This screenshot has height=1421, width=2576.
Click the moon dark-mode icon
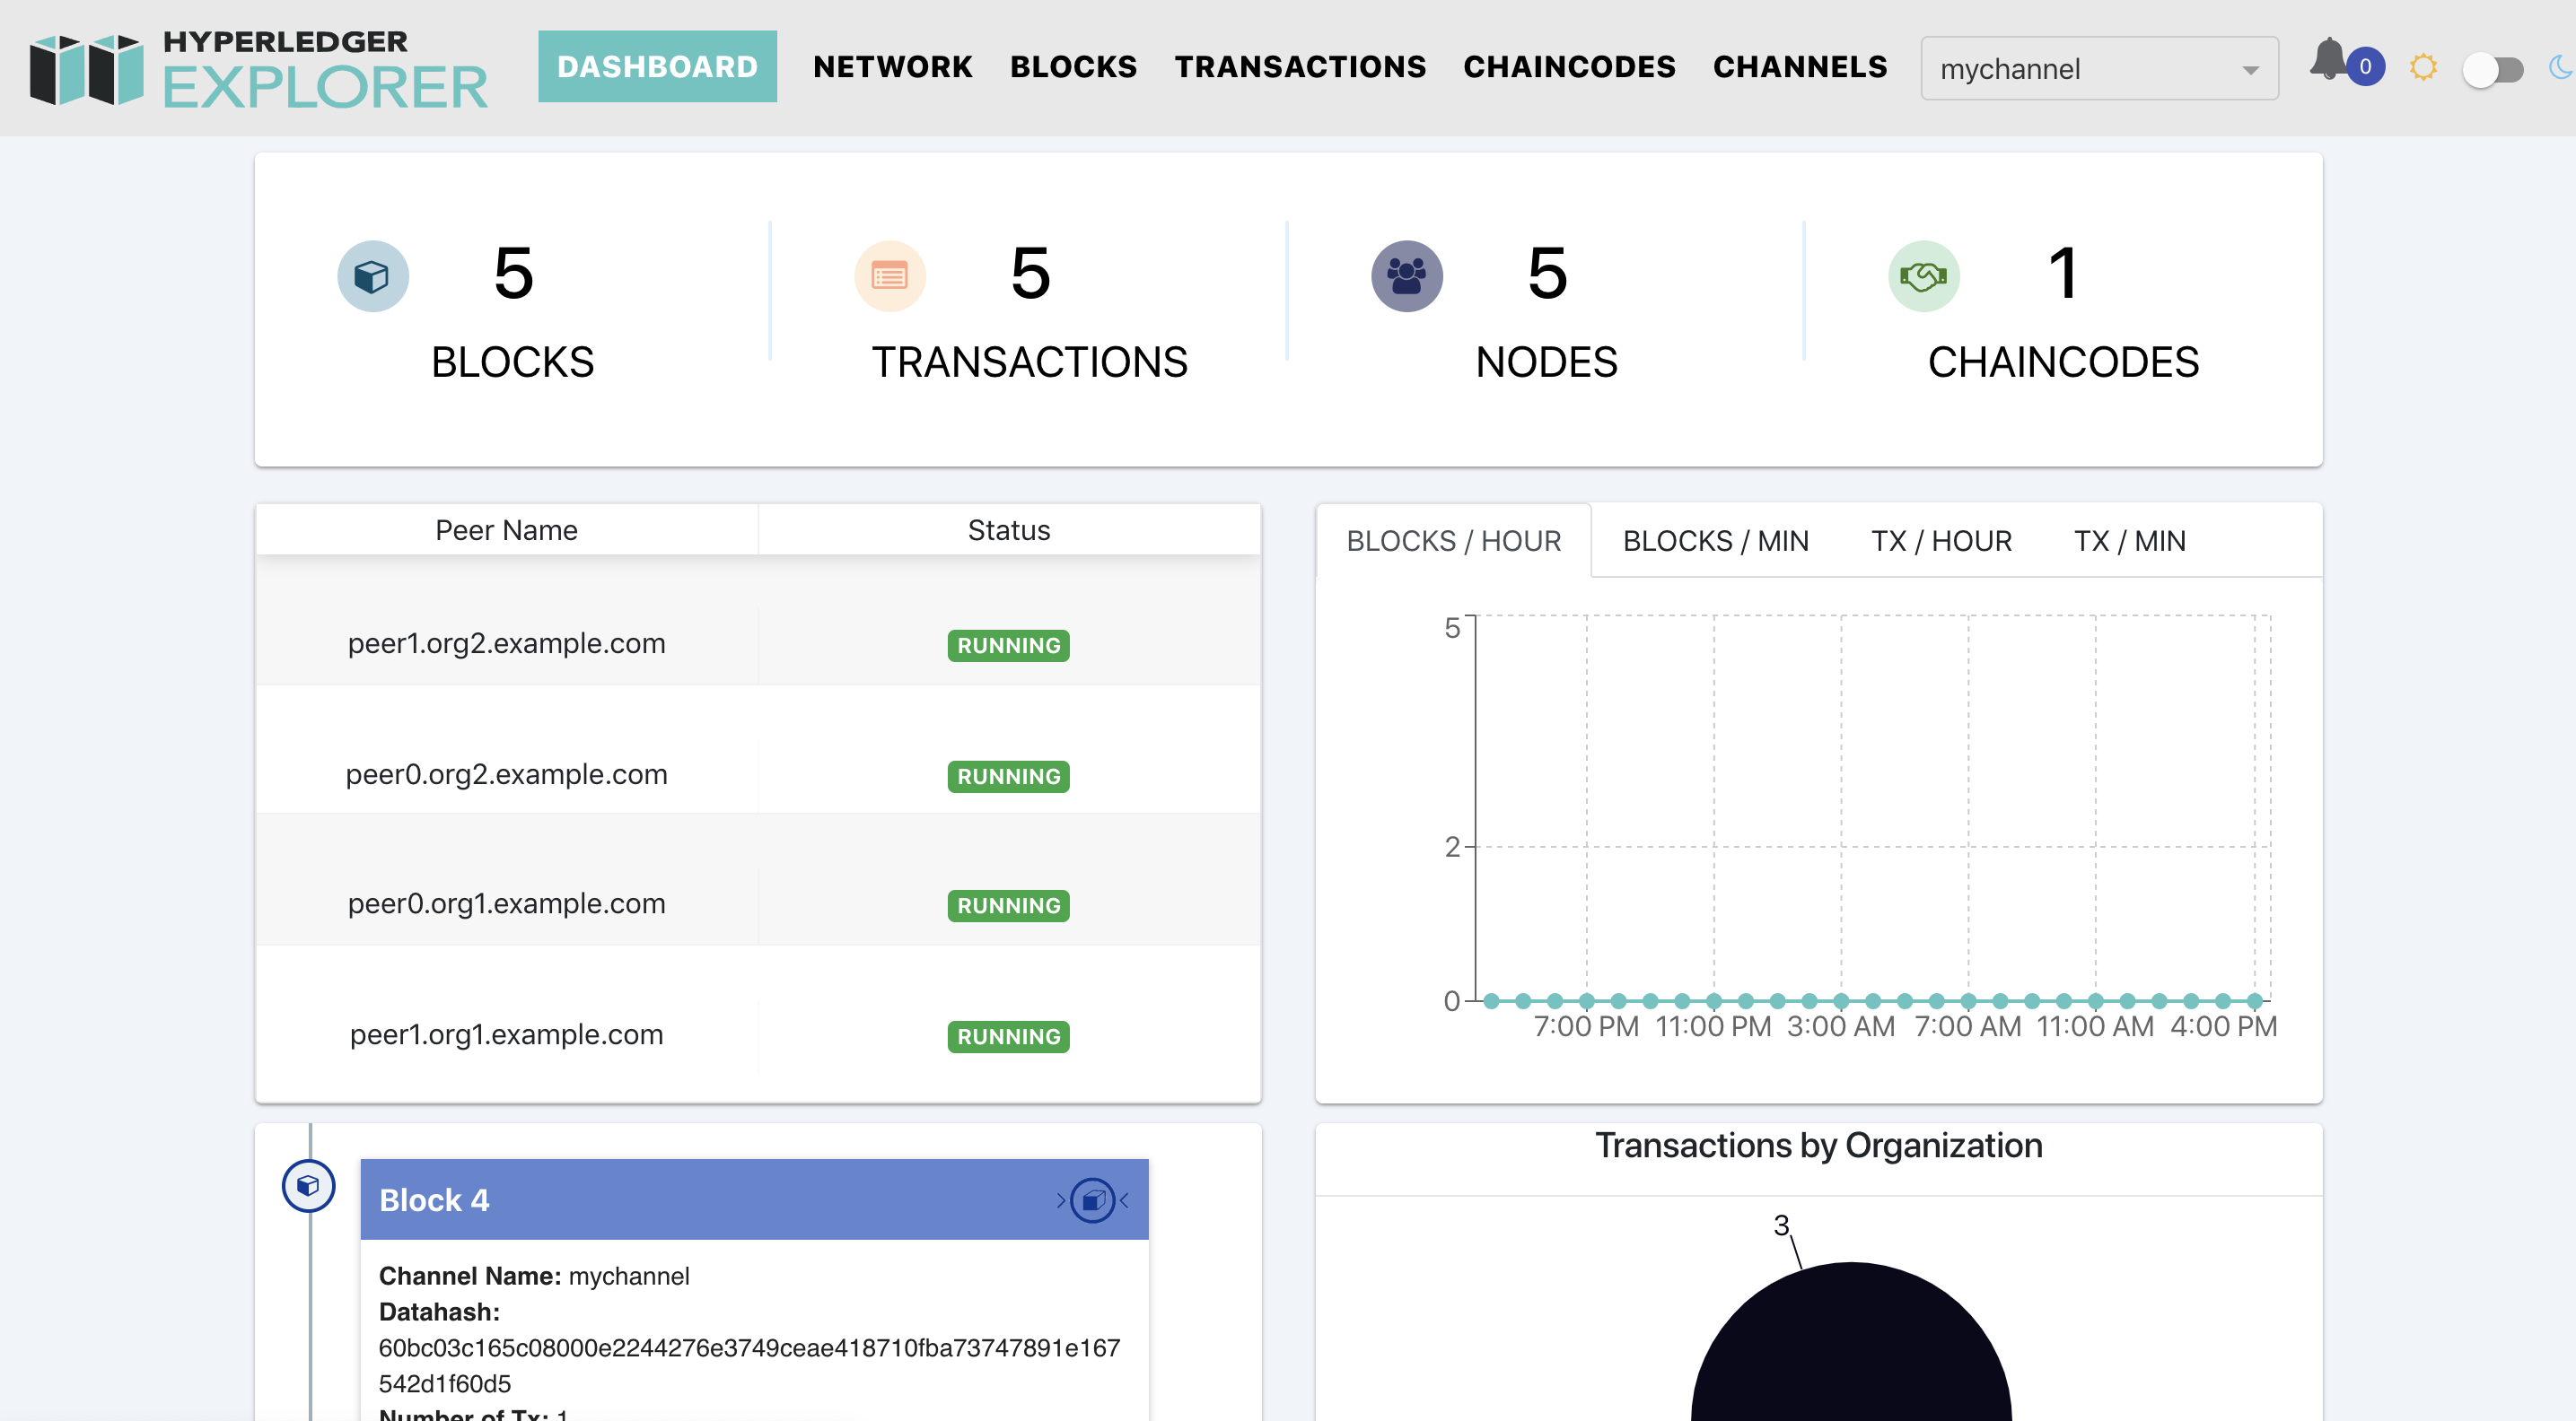[x=2562, y=68]
